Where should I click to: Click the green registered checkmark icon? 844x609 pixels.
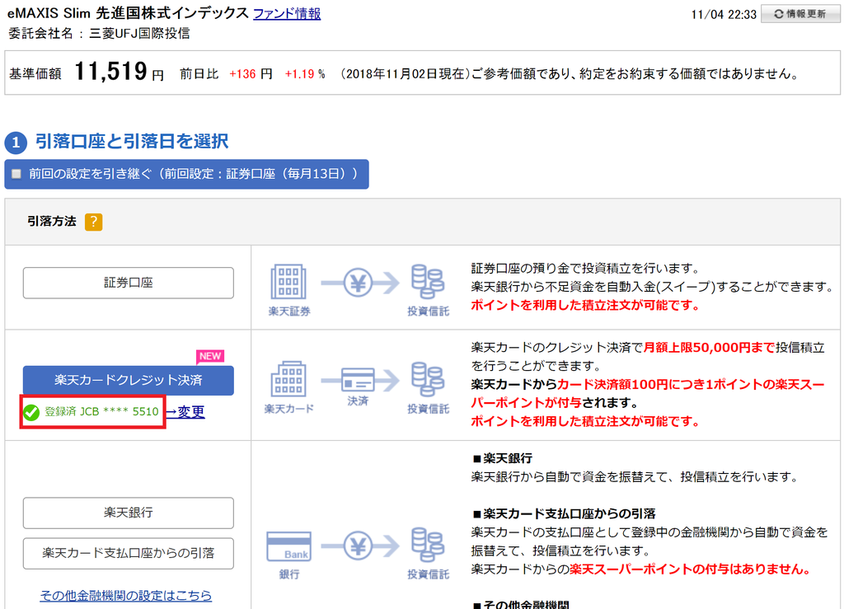(x=31, y=412)
